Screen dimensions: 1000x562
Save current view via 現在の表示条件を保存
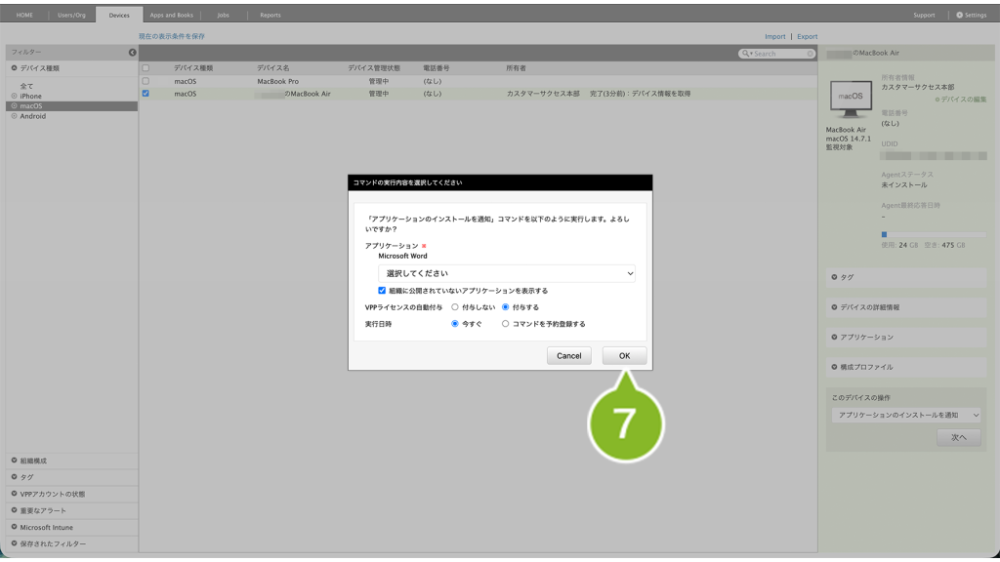(172, 36)
